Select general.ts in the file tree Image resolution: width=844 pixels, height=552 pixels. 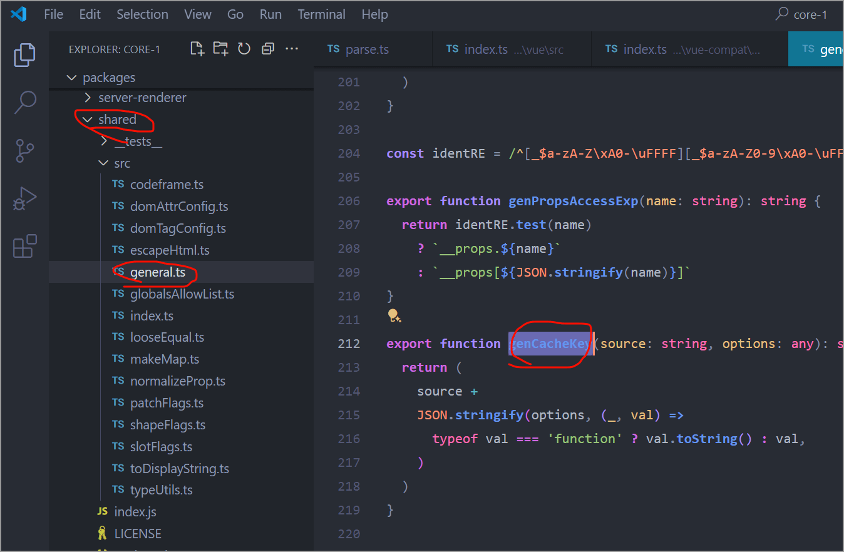click(158, 272)
